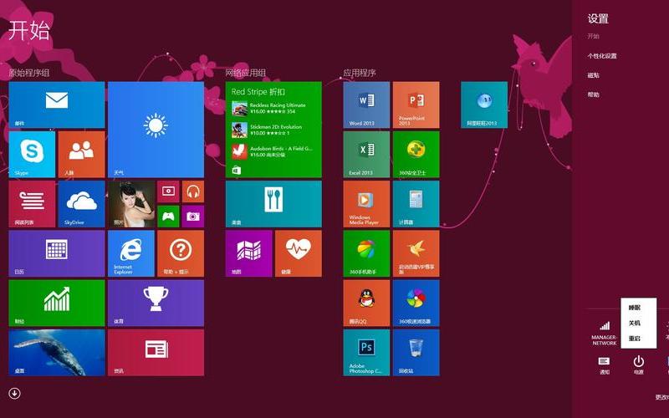Launch Tencent QQ penguin tile
The height and width of the screenshot is (418, 669).
coord(366,303)
